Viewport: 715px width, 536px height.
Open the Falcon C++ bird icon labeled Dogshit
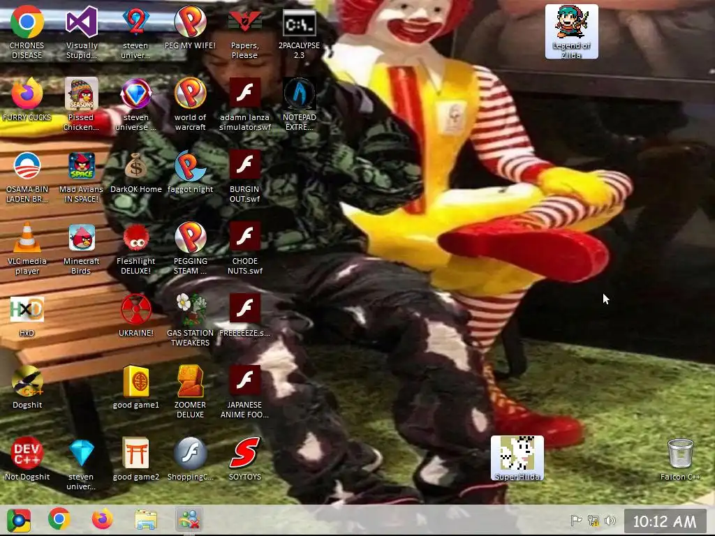click(27, 387)
